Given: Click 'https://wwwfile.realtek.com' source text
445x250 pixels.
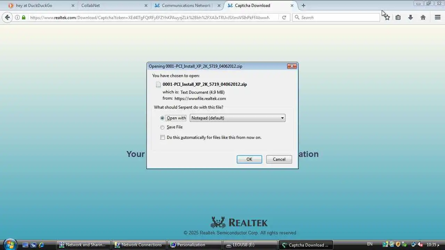Looking at the screenshot, I should (200, 99).
